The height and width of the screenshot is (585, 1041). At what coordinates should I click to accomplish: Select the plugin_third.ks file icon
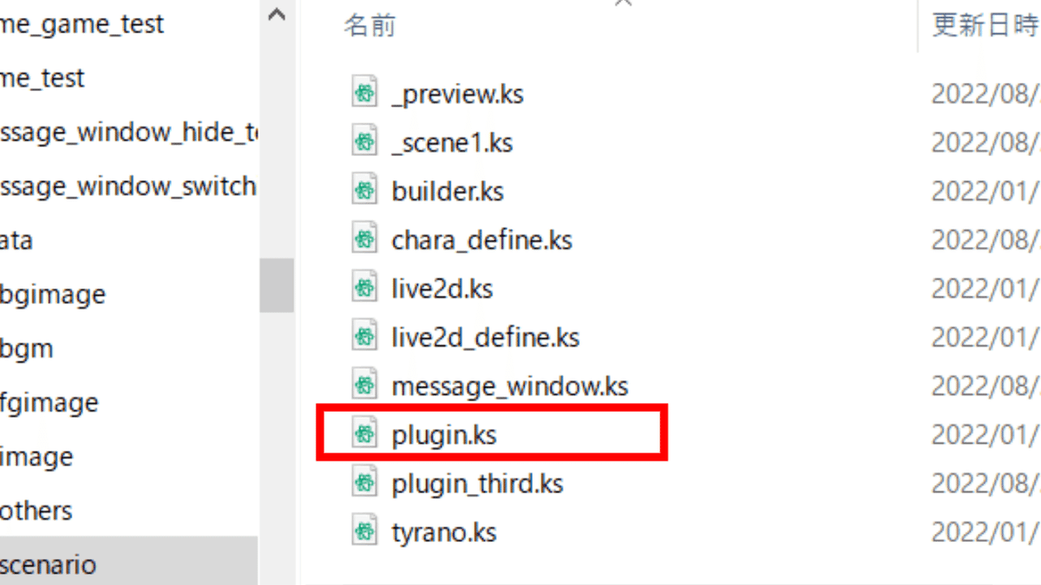(364, 483)
